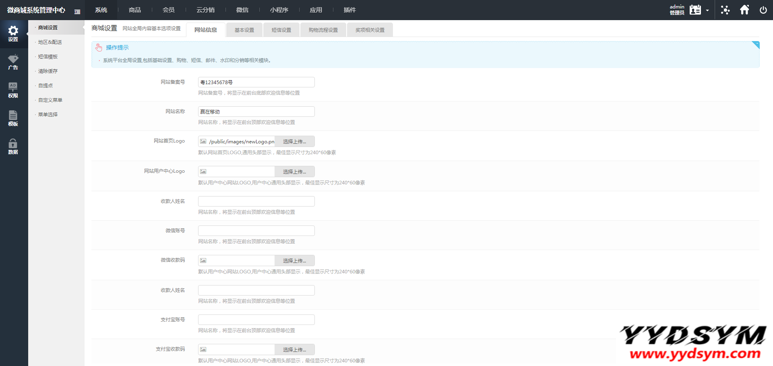Collapse the 操作提示 panel corner toggle

756,44
